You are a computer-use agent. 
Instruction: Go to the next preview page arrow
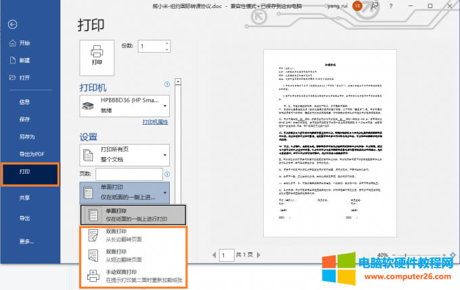pyautogui.click(x=260, y=256)
